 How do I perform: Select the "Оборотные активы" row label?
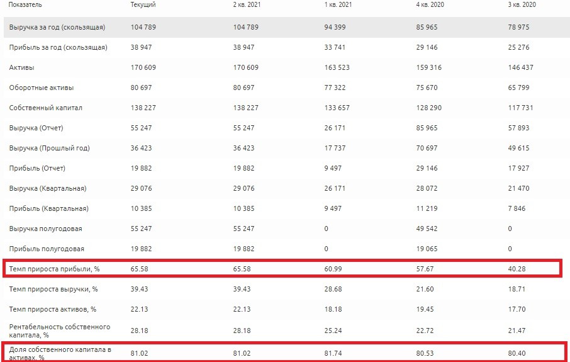36,88
